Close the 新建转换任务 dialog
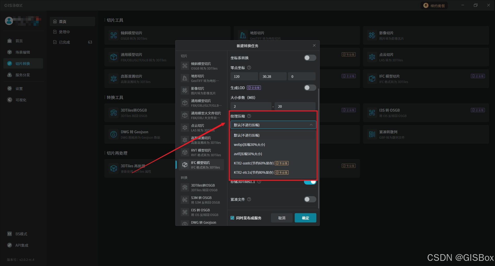Image resolution: width=495 pixels, height=266 pixels. (314, 45)
